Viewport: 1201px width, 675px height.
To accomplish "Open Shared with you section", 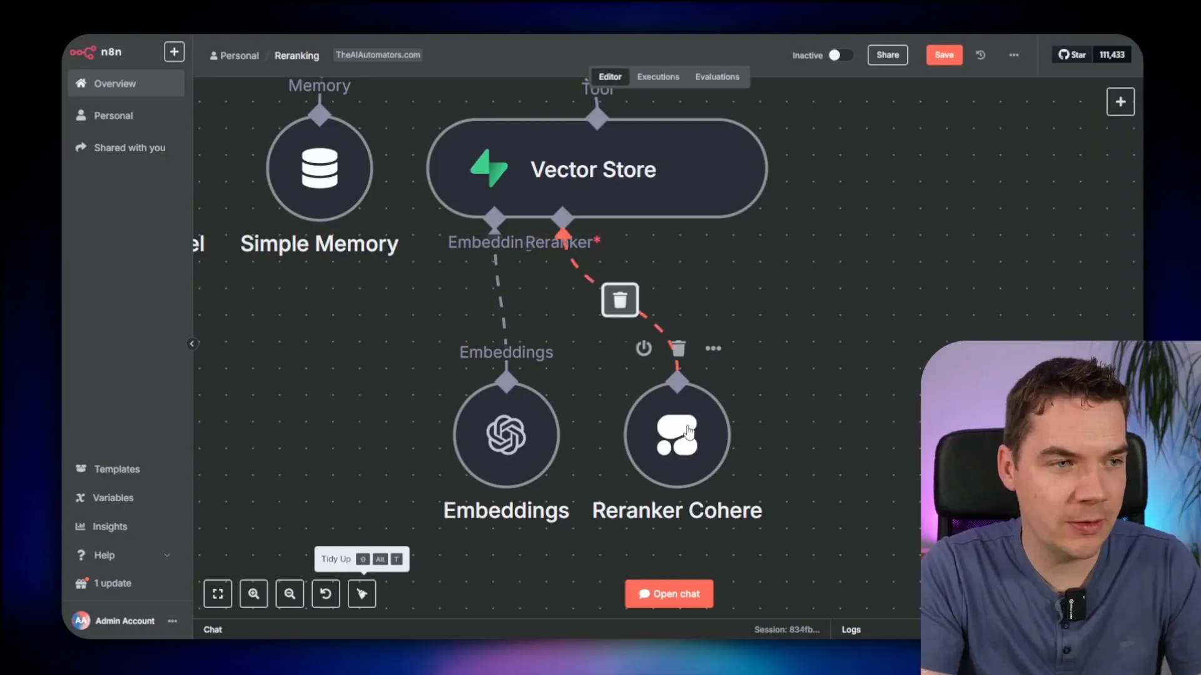I will pos(126,147).
